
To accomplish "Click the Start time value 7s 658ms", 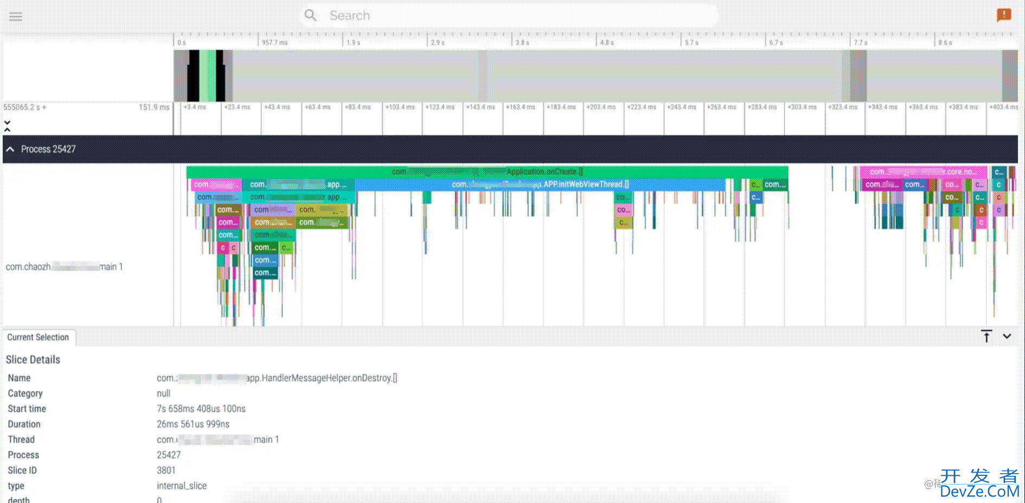I will (201, 409).
